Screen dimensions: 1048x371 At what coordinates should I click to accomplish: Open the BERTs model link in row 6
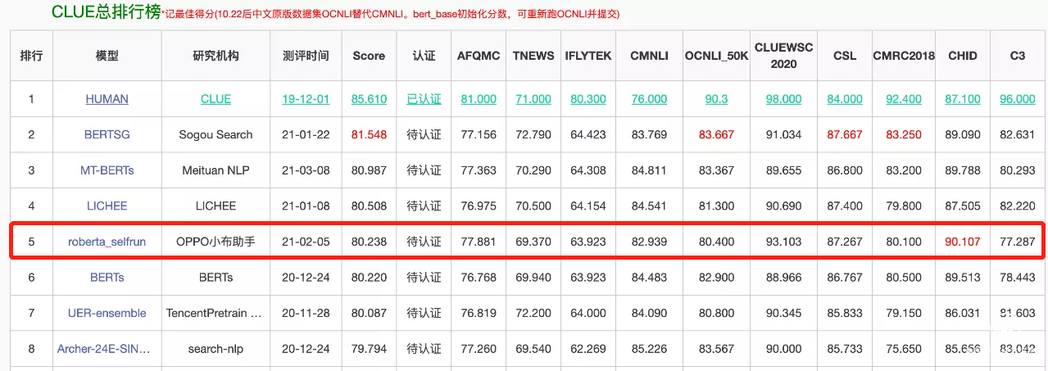point(107,277)
